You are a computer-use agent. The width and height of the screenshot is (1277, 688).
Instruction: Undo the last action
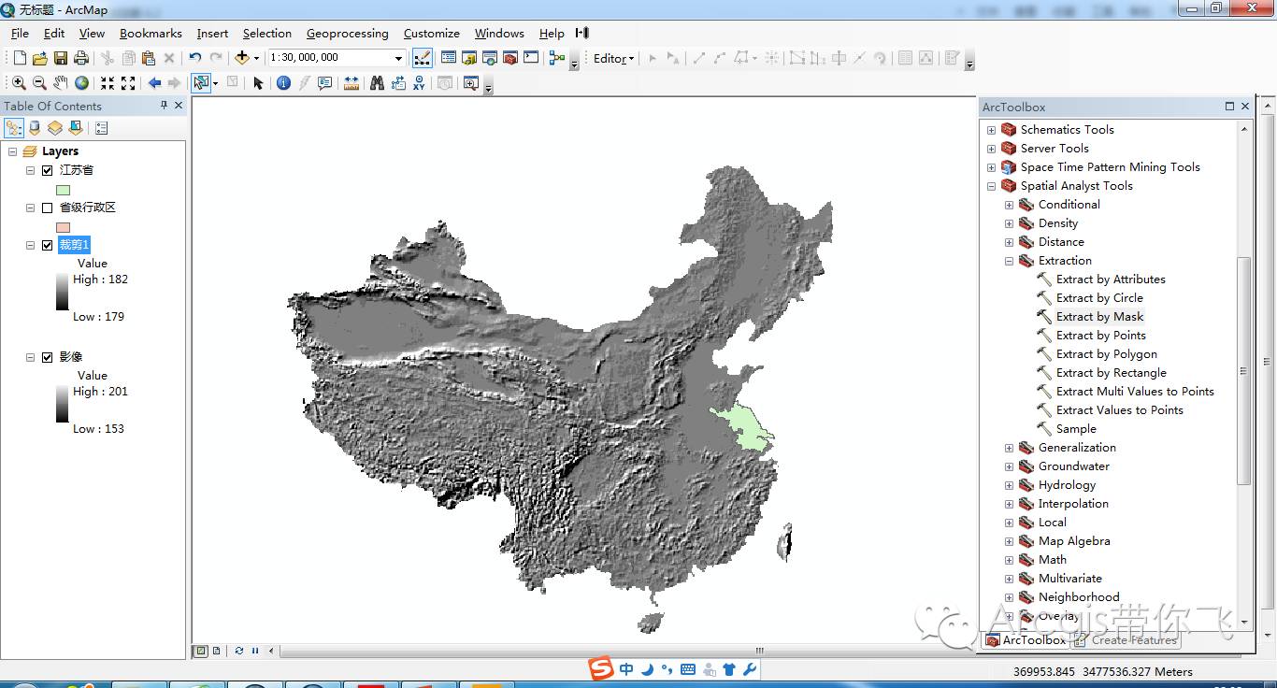coord(195,58)
